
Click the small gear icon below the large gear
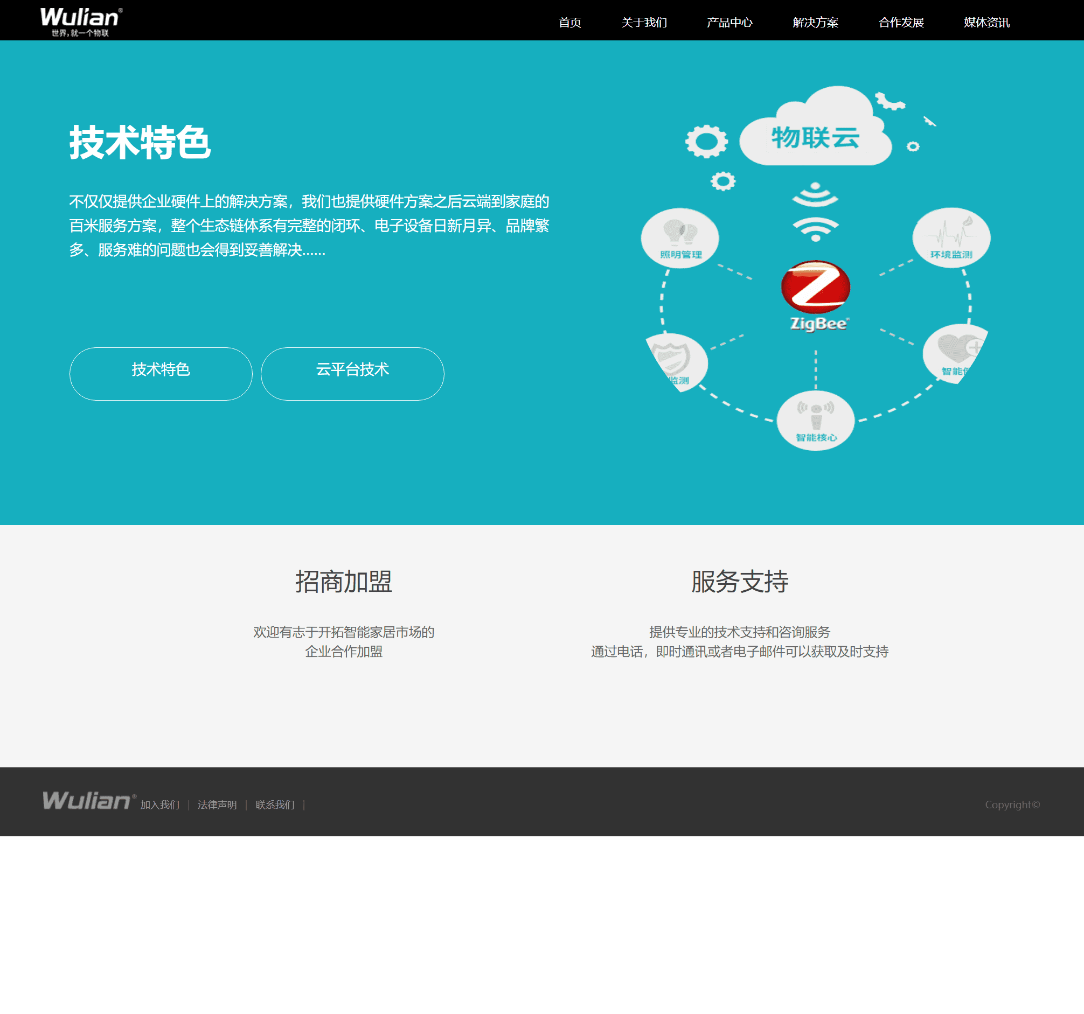(x=723, y=181)
